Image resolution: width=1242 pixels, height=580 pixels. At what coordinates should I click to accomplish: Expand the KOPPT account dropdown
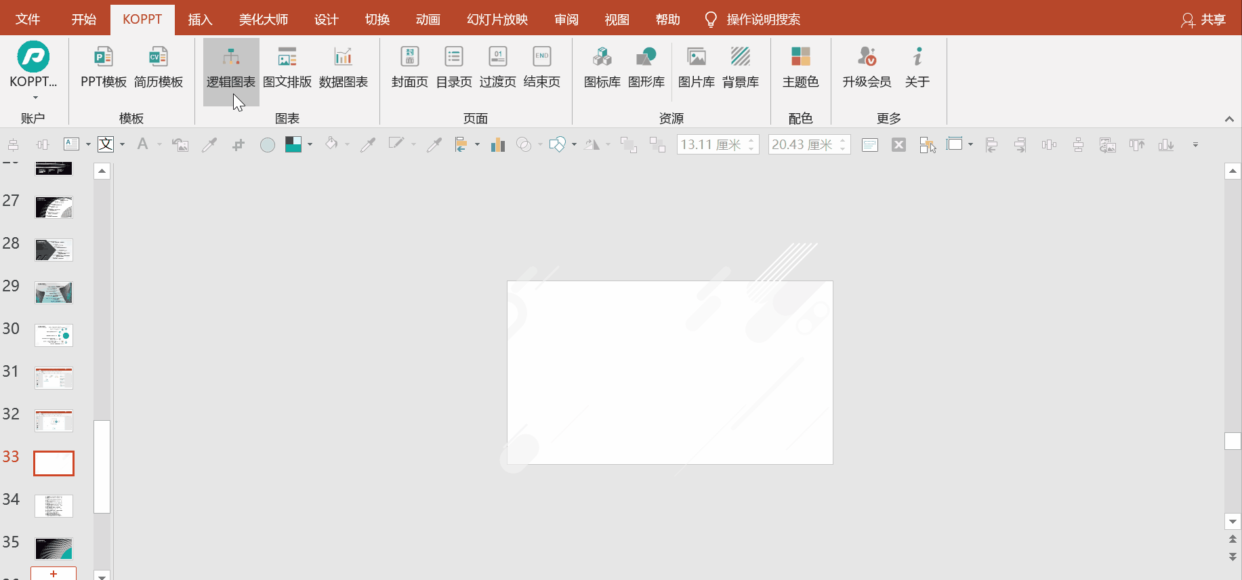(x=34, y=97)
